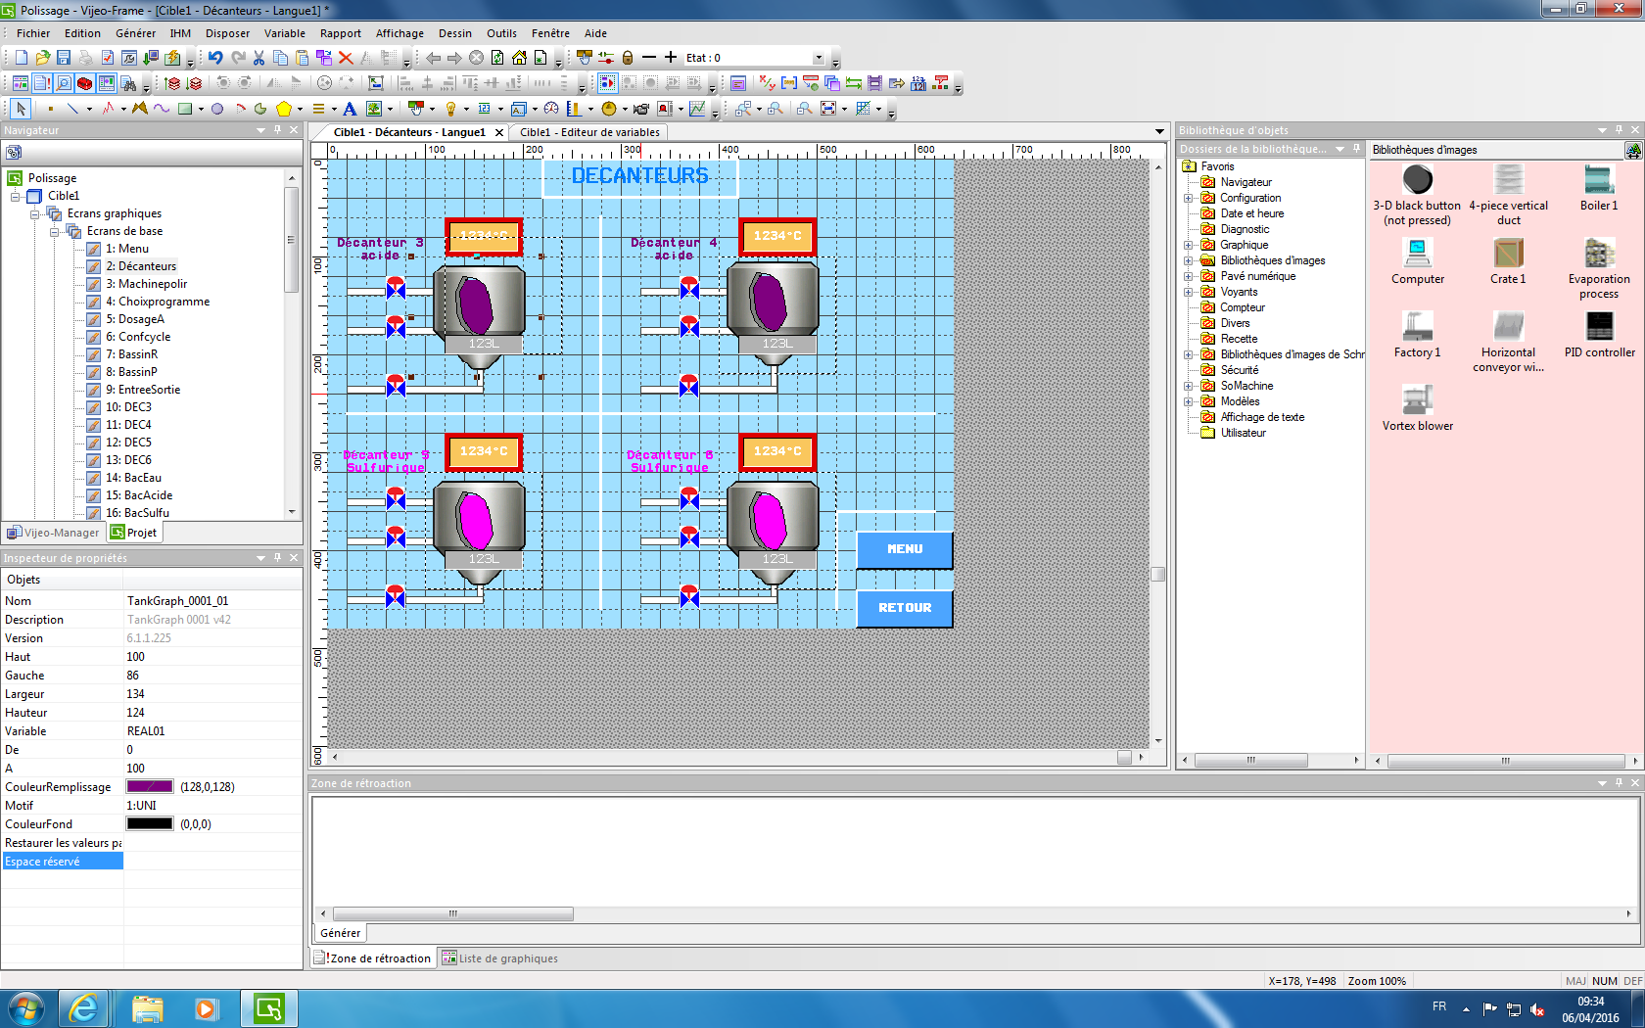Click the red X delete icon

click(x=346, y=58)
